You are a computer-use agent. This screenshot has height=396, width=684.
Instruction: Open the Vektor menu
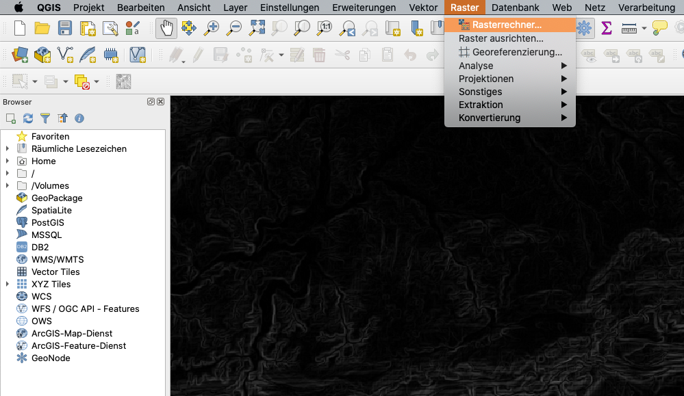pyautogui.click(x=423, y=8)
